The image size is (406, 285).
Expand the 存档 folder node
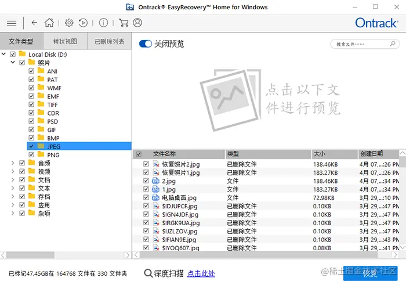13,196
